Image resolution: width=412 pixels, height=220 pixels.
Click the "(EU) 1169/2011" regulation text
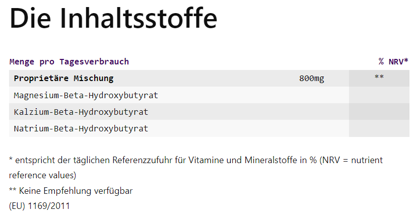(x=39, y=206)
